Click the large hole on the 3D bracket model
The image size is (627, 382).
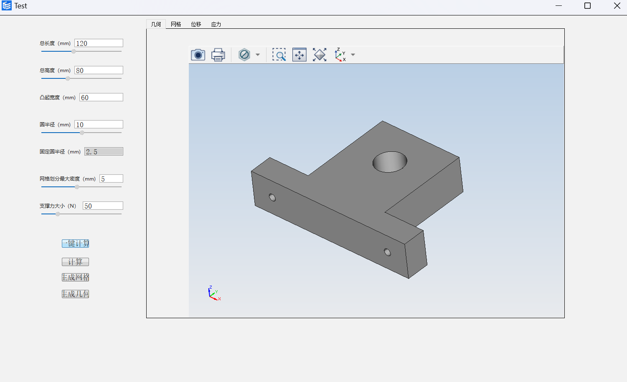(390, 162)
